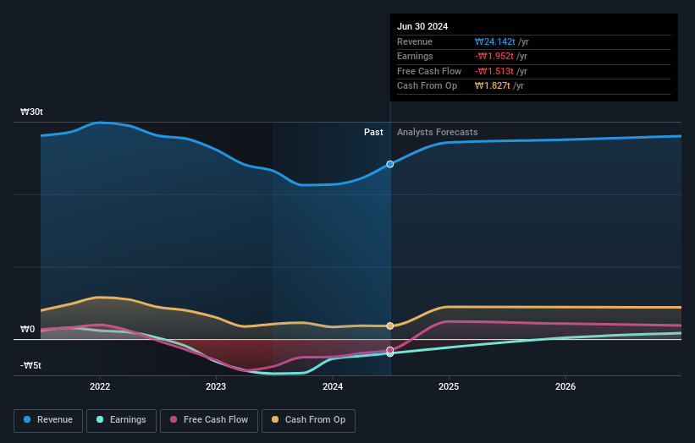The width and height of the screenshot is (695, 443).
Task: Click the 2025 x-axis label
Action: click(x=449, y=386)
